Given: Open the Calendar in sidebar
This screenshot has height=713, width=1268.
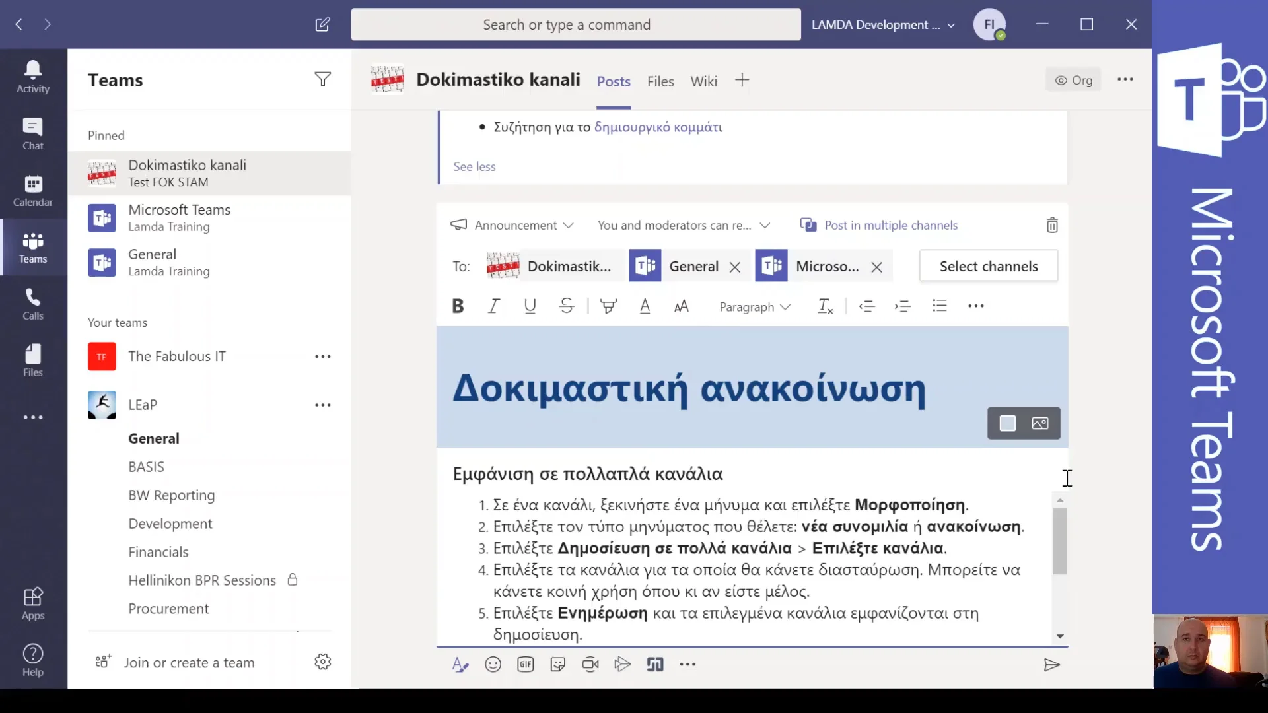Looking at the screenshot, I should tap(33, 191).
